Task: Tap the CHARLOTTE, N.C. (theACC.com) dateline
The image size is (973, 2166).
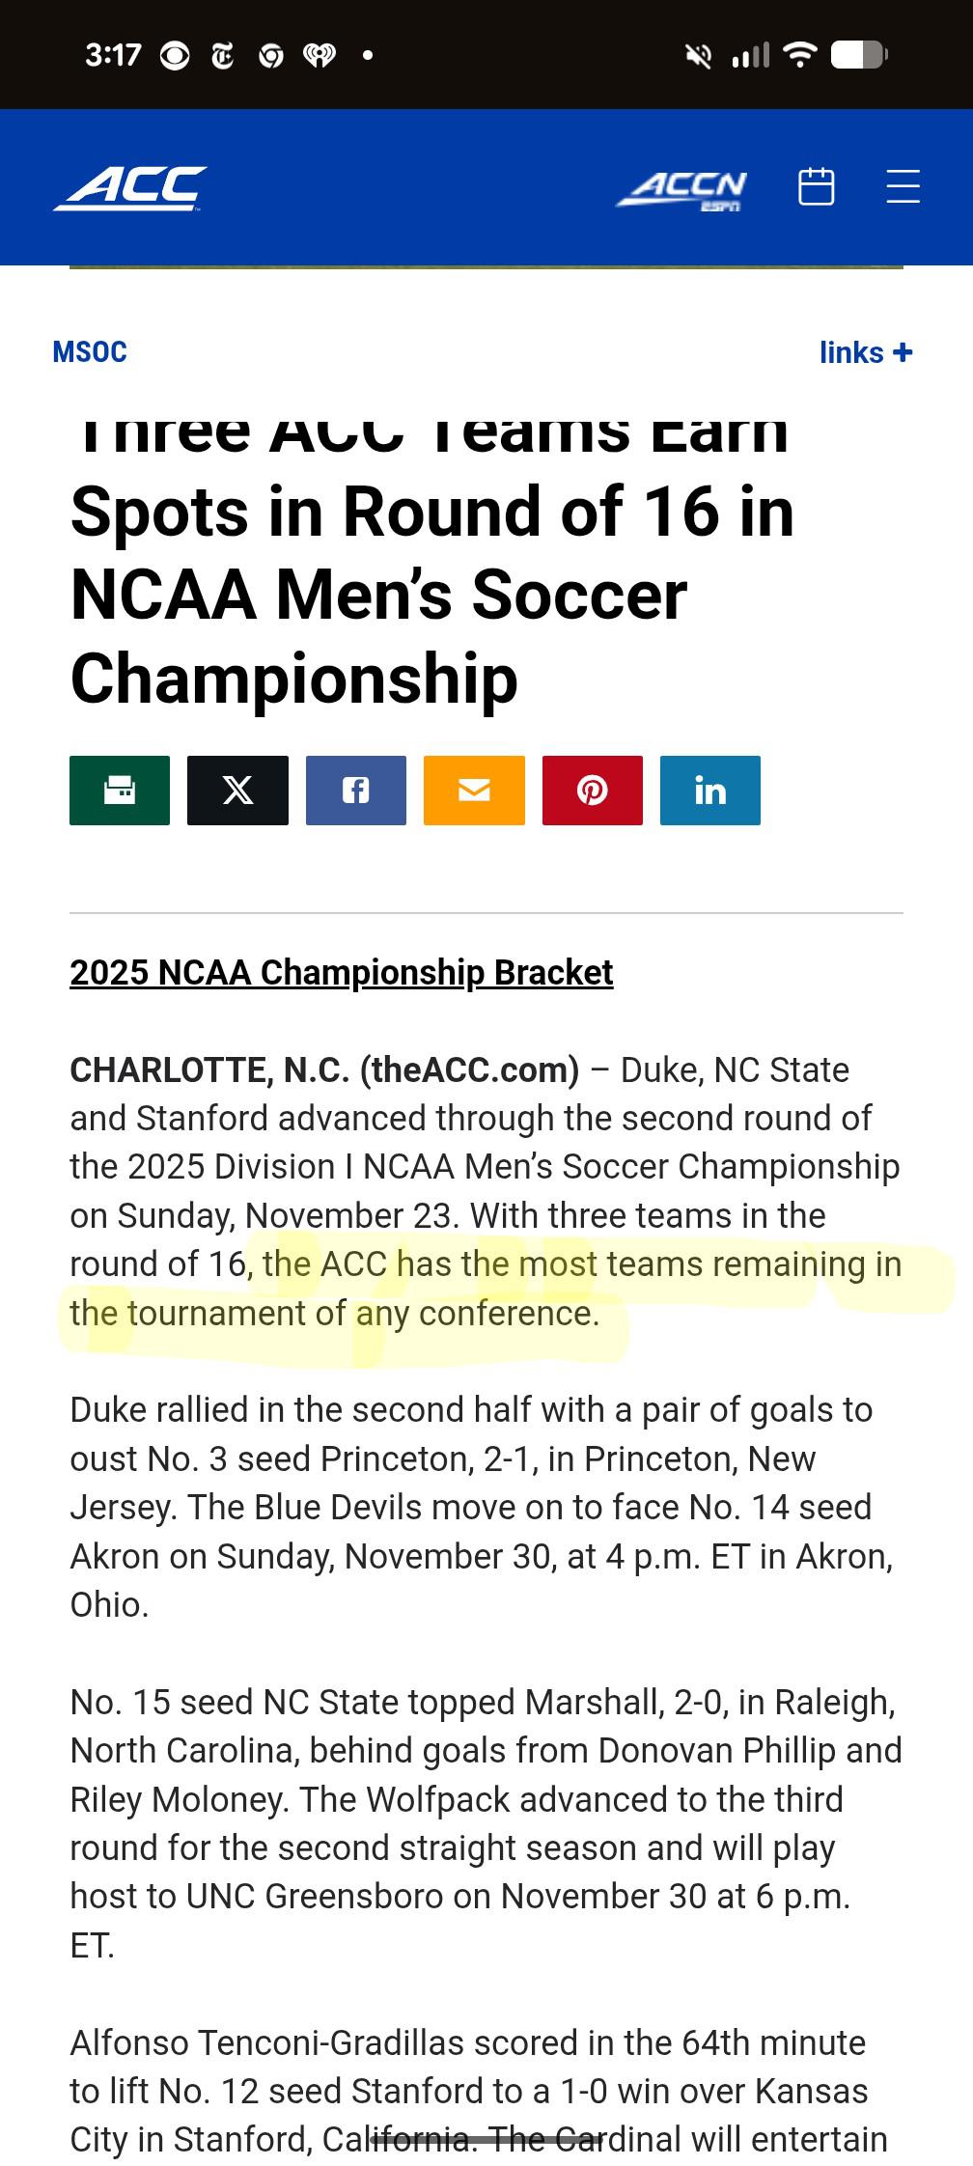Action: click(x=324, y=1070)
